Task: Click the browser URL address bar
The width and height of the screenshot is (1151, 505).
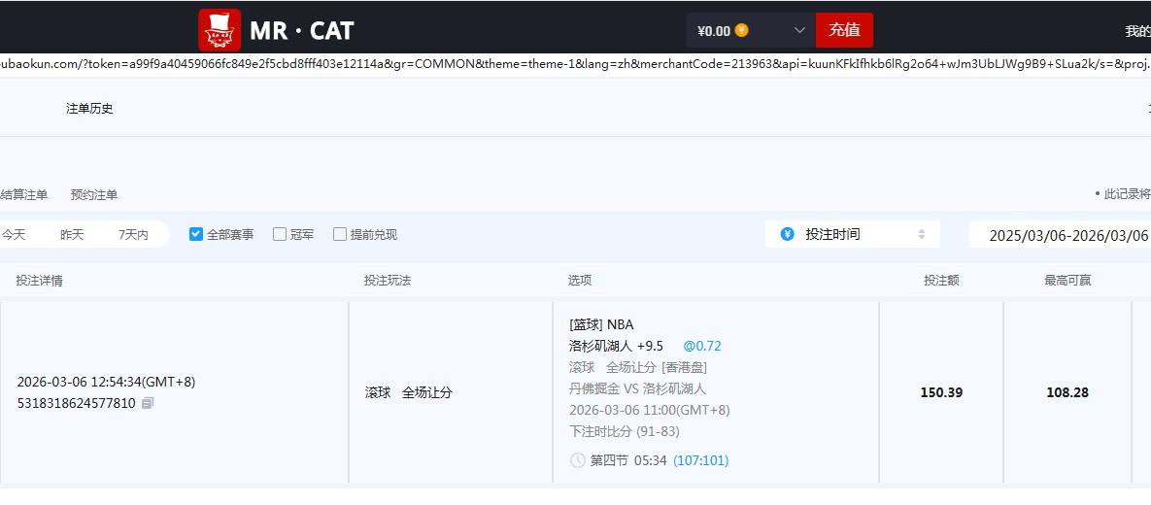Action: click(575, 63)
